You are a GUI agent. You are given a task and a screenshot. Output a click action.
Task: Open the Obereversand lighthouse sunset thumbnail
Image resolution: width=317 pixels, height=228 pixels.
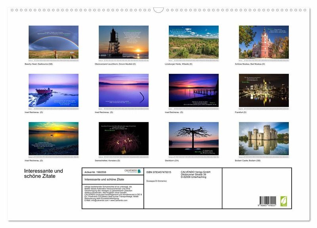click(124, 42)
